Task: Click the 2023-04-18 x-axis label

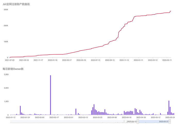Action: point(127,117)
